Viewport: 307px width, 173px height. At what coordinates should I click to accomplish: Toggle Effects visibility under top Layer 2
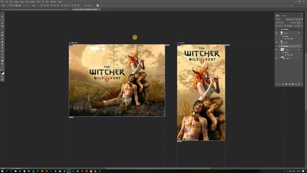(x=283, y=37)
